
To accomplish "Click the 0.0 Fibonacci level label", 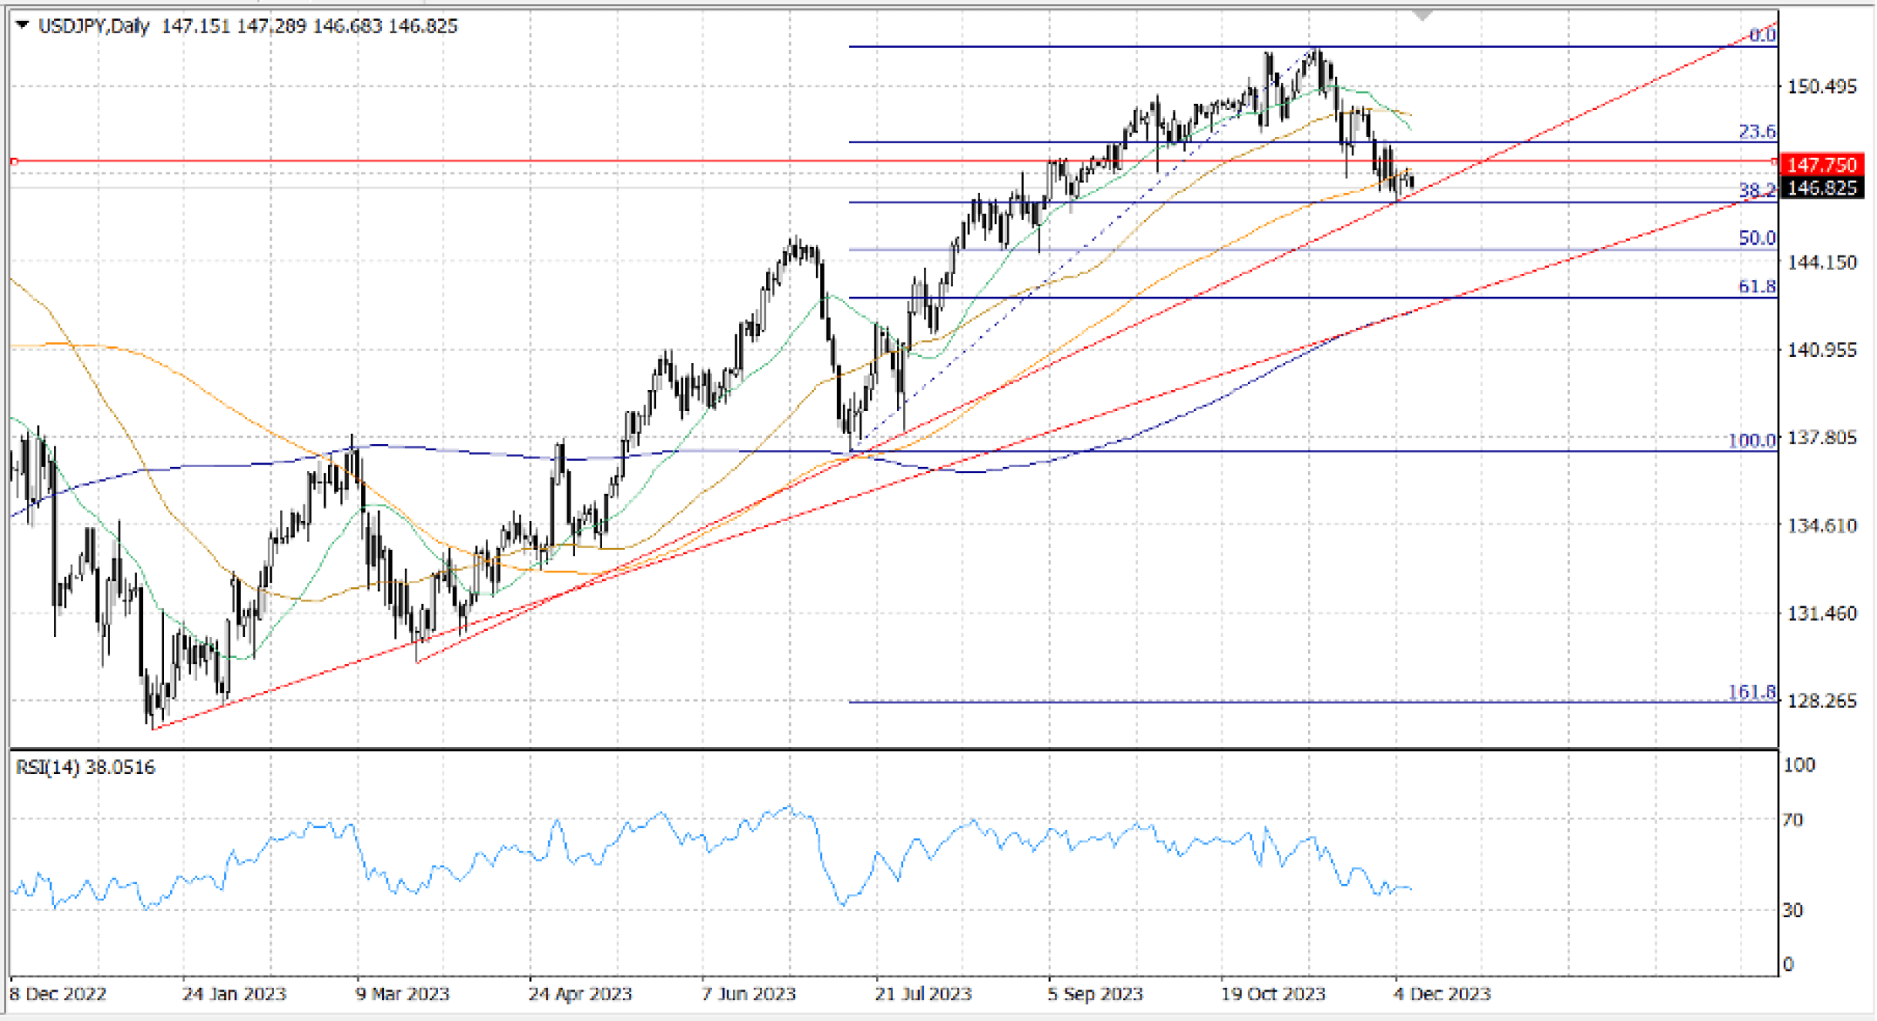I will tap(1762, 35).
